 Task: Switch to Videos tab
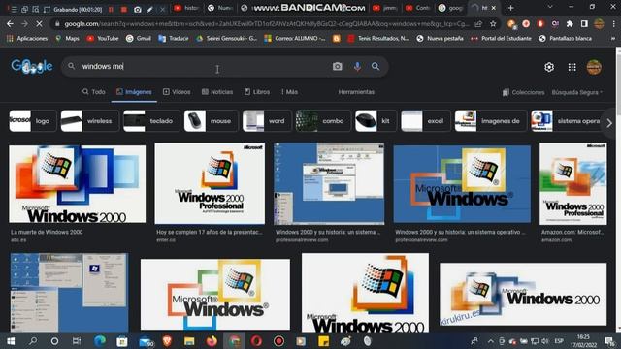click(177, 92)
